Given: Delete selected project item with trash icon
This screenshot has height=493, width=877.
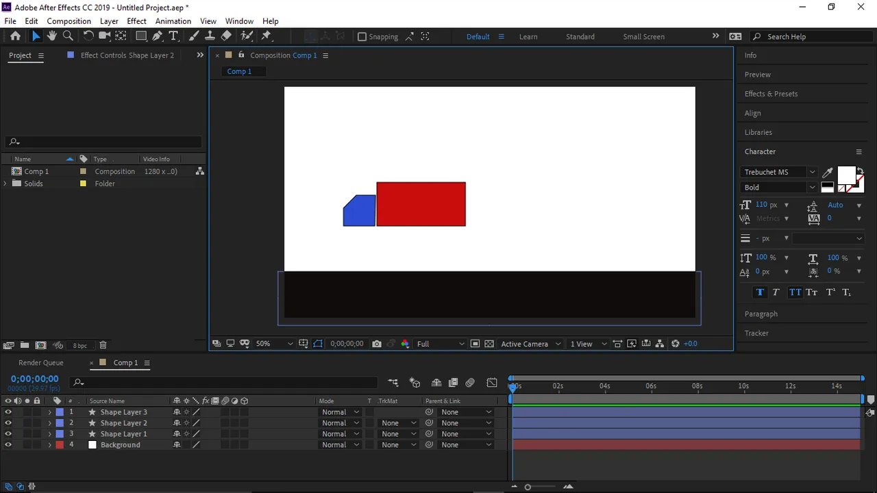Looking at the screenshot, I should pyautogui.click(x=103, y=346).
